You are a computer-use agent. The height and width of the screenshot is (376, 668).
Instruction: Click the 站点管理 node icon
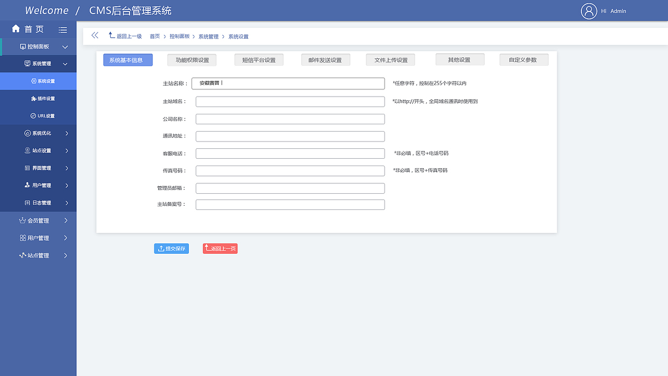(22, 255)
